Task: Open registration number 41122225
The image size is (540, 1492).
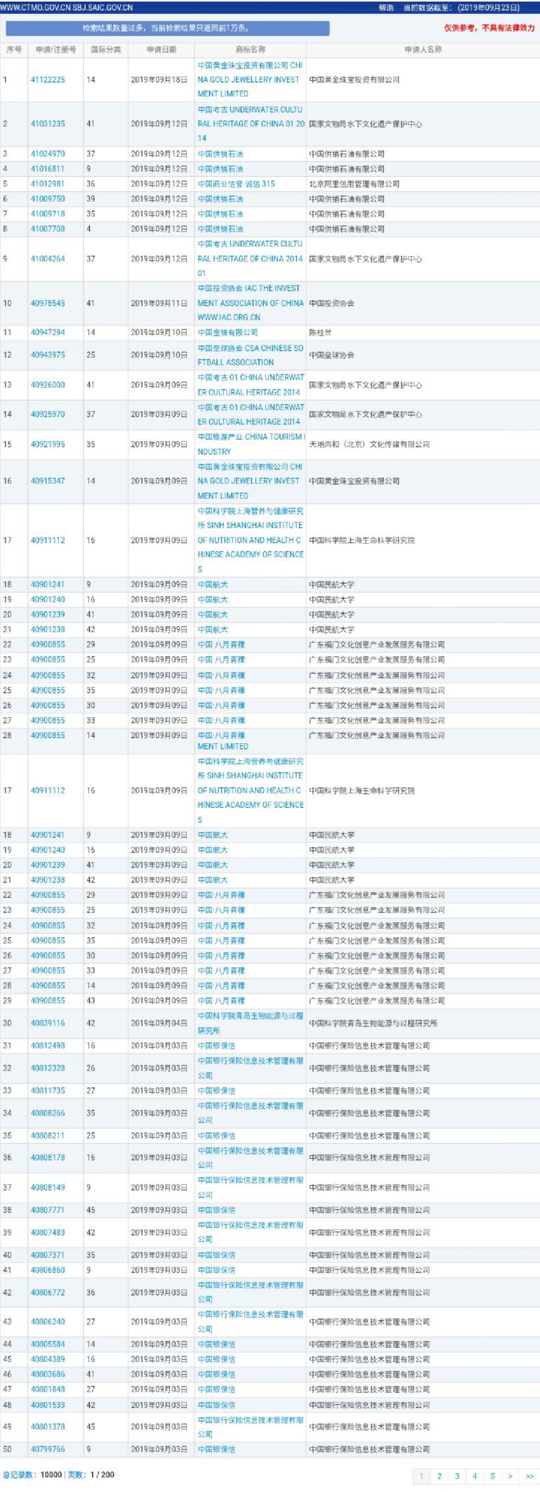Action: click(x=48, y=79)
